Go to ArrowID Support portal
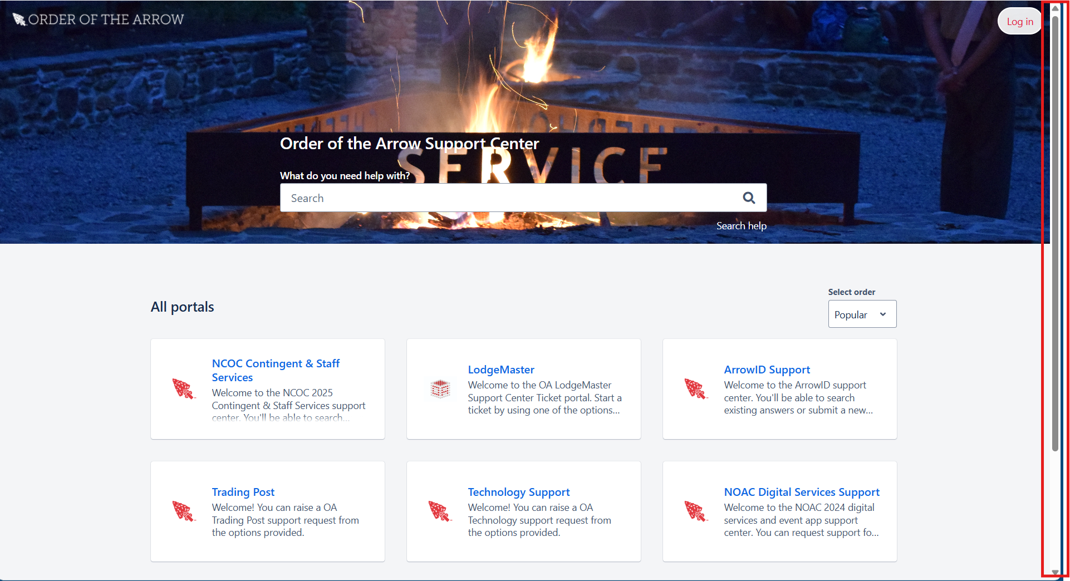 pos(767,370)
